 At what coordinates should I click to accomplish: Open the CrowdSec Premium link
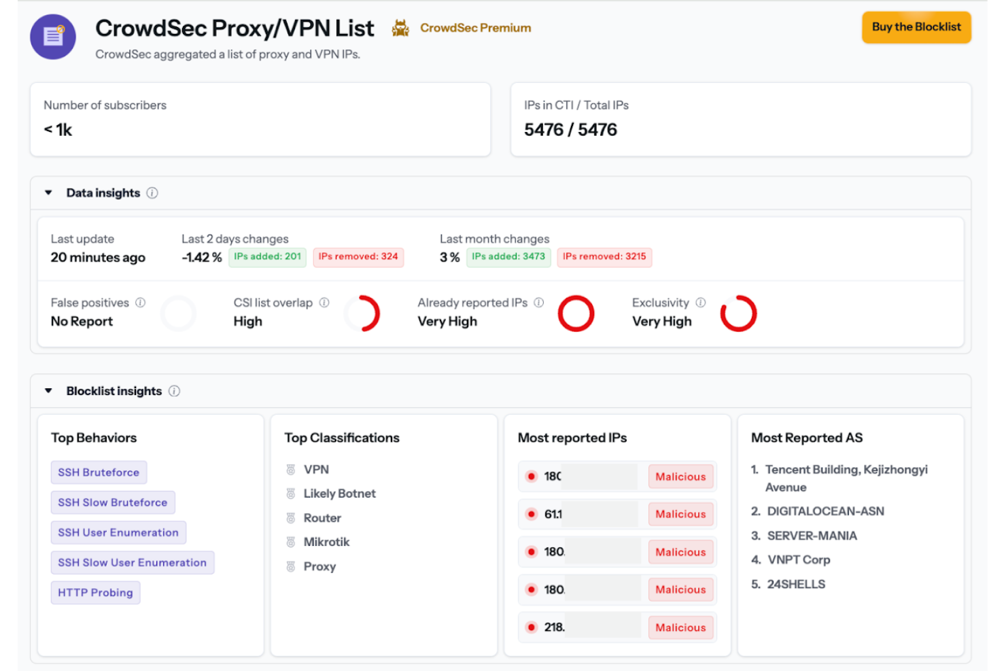click(476, 28)
